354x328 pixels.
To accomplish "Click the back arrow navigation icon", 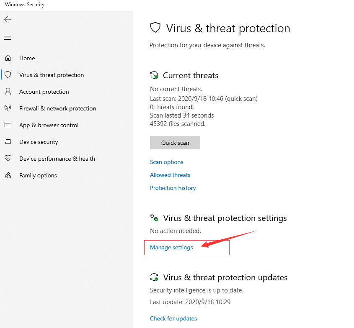I will click(7, 19).
